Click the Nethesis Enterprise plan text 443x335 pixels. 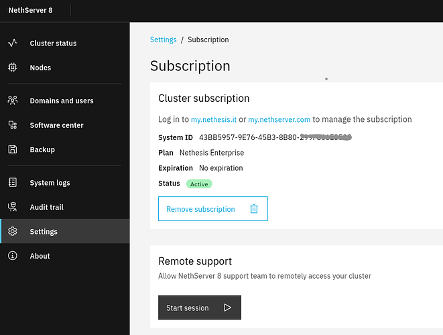212,153
